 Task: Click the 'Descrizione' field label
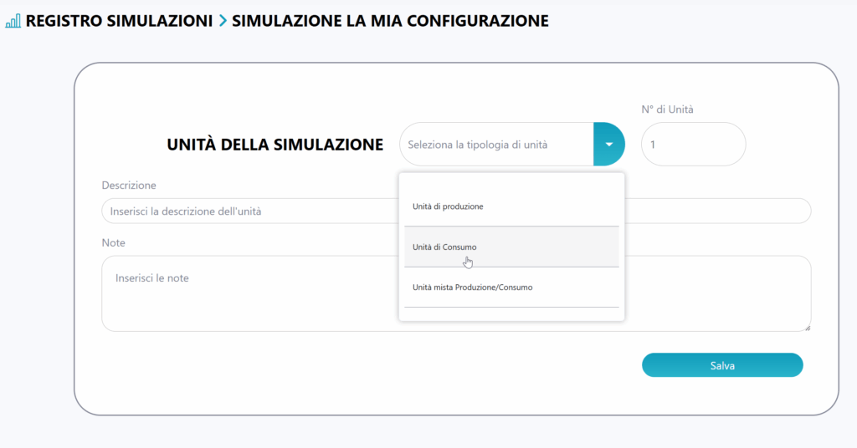point(129,185)
